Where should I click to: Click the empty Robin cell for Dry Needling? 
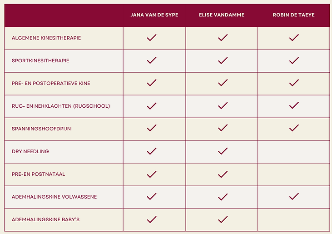(x=294, y=152)
